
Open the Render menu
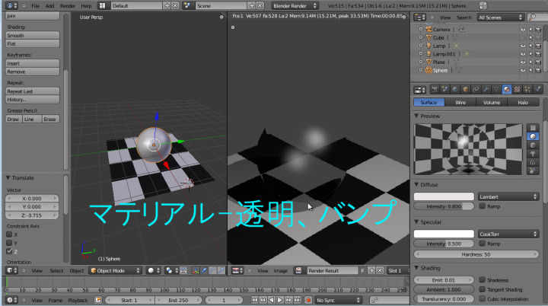point(68,5)
